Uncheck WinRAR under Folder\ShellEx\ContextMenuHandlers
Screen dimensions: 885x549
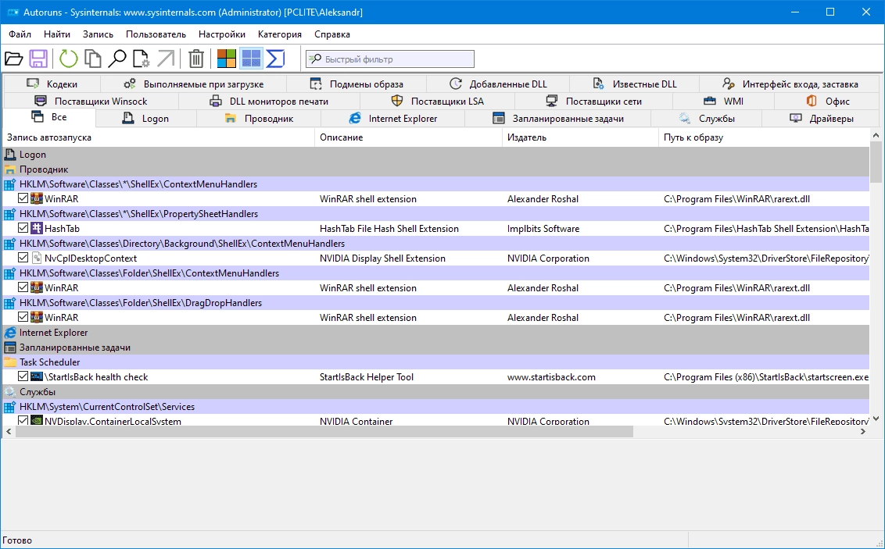point(23,287)
